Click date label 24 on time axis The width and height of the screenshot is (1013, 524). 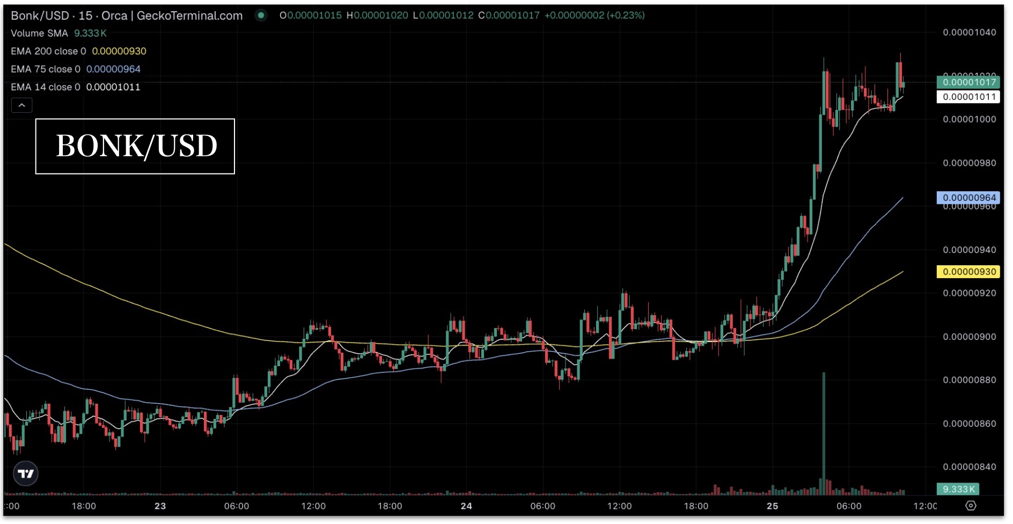click(x=466, y=506)
